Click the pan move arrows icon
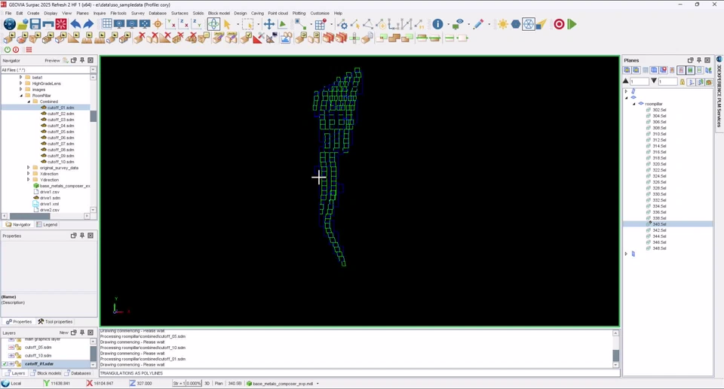The width and height of the screenshot is (724, 389). (269, 24)
